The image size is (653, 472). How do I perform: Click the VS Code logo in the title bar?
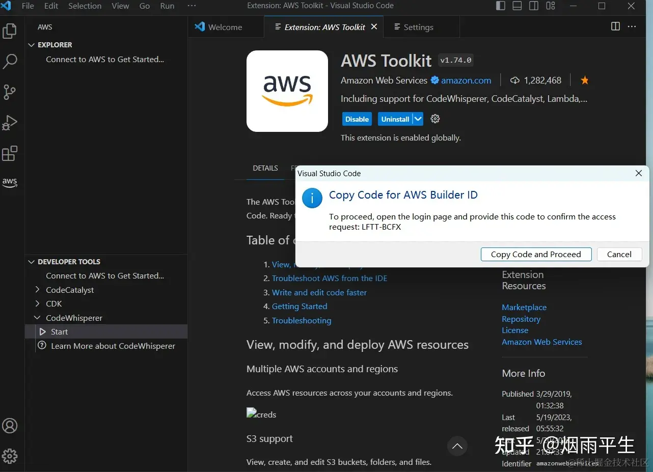[7, 6]
